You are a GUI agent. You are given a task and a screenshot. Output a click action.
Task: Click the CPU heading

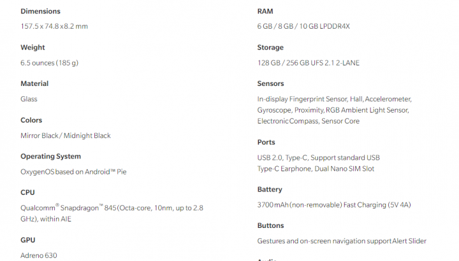pyautogui.click(x=27, y=193)
